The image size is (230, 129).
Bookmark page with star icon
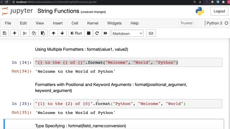click(x=200, y=2)
